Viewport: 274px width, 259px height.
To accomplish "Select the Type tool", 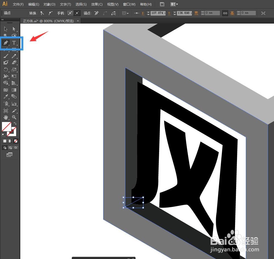I will [x=14, y=42].
